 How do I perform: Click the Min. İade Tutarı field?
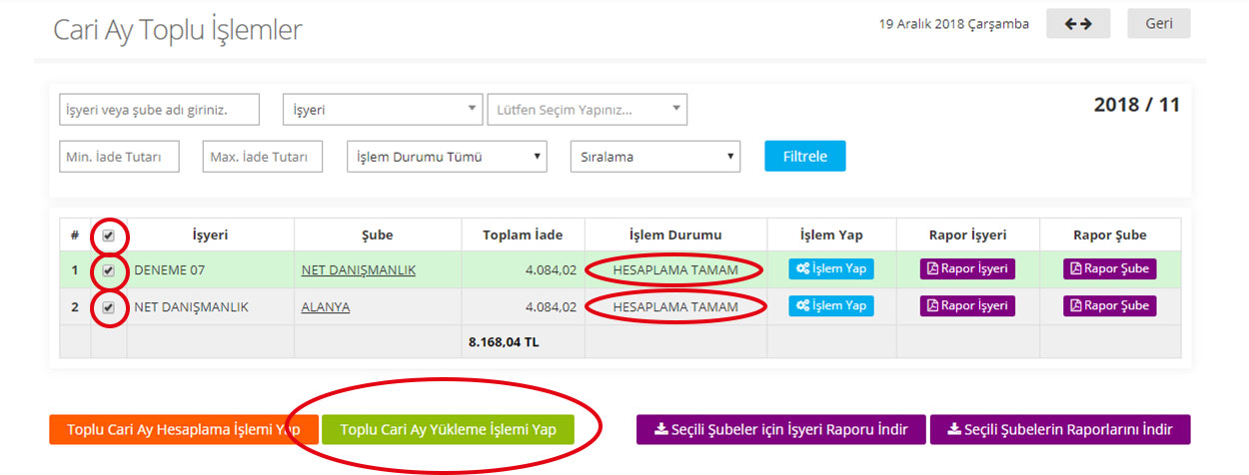120,157
